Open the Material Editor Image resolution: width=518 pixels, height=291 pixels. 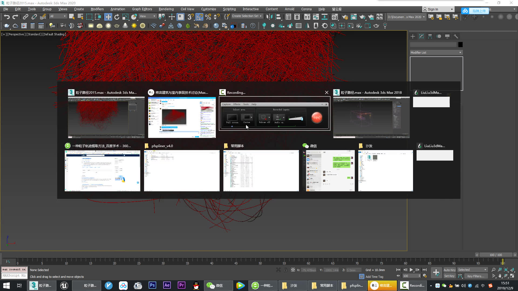point(335,17)
